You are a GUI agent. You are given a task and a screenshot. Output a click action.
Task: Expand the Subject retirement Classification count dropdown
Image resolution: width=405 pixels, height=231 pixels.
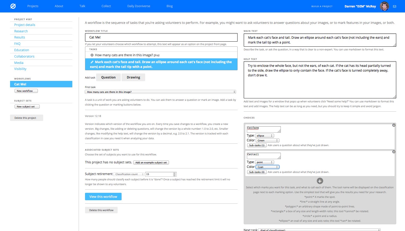click(129, 174)
